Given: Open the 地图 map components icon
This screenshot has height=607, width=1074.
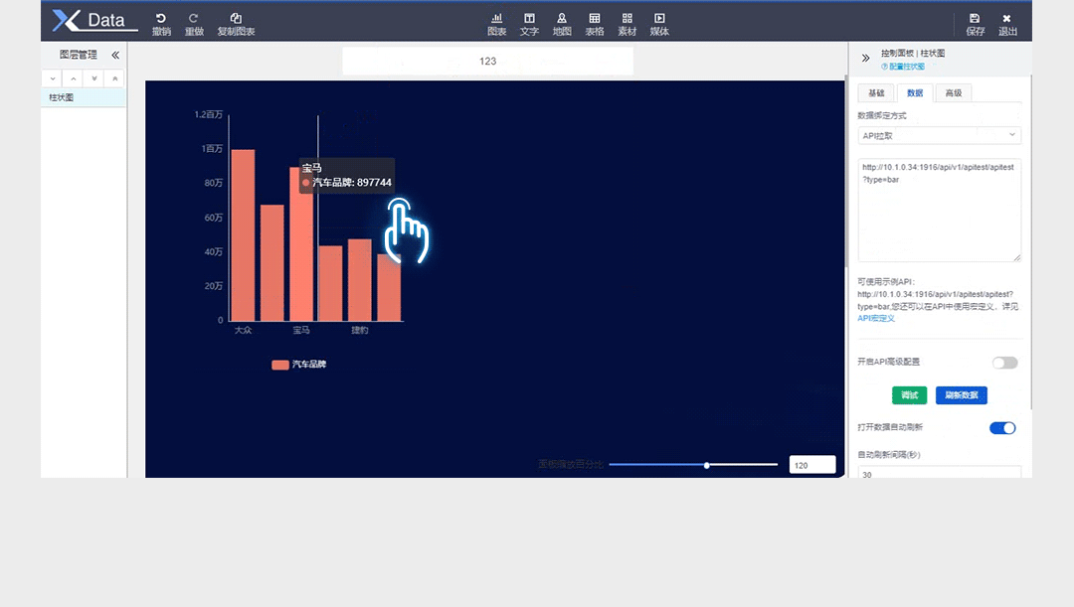Looking at the screenshot, I should pyautogui.click(x=562, y=19).
